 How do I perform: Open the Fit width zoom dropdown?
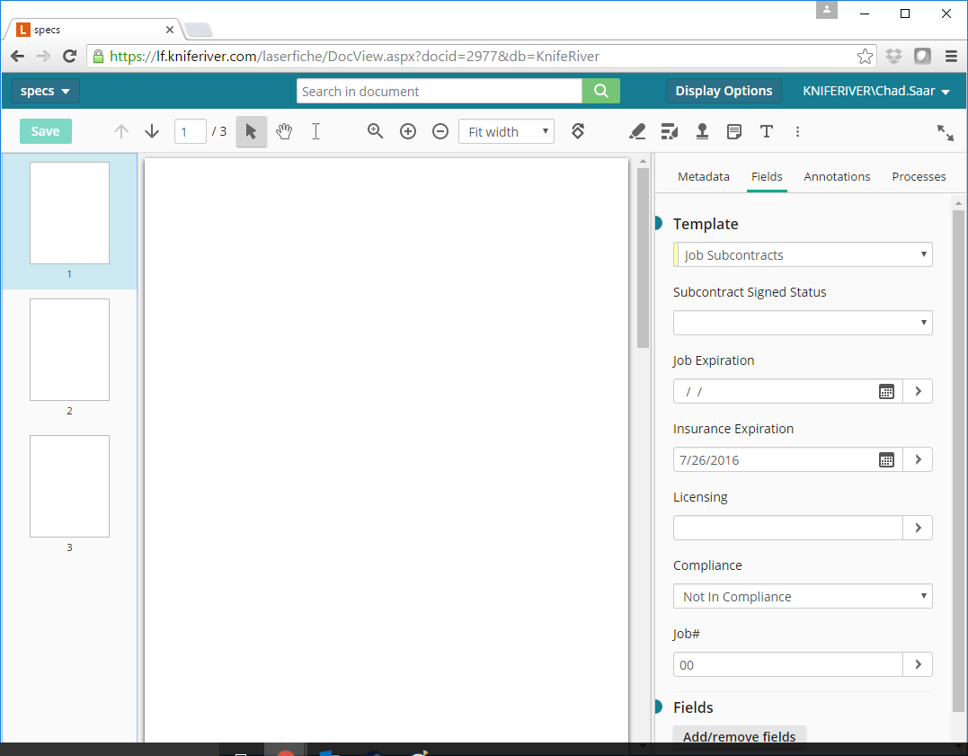point(506,131)
